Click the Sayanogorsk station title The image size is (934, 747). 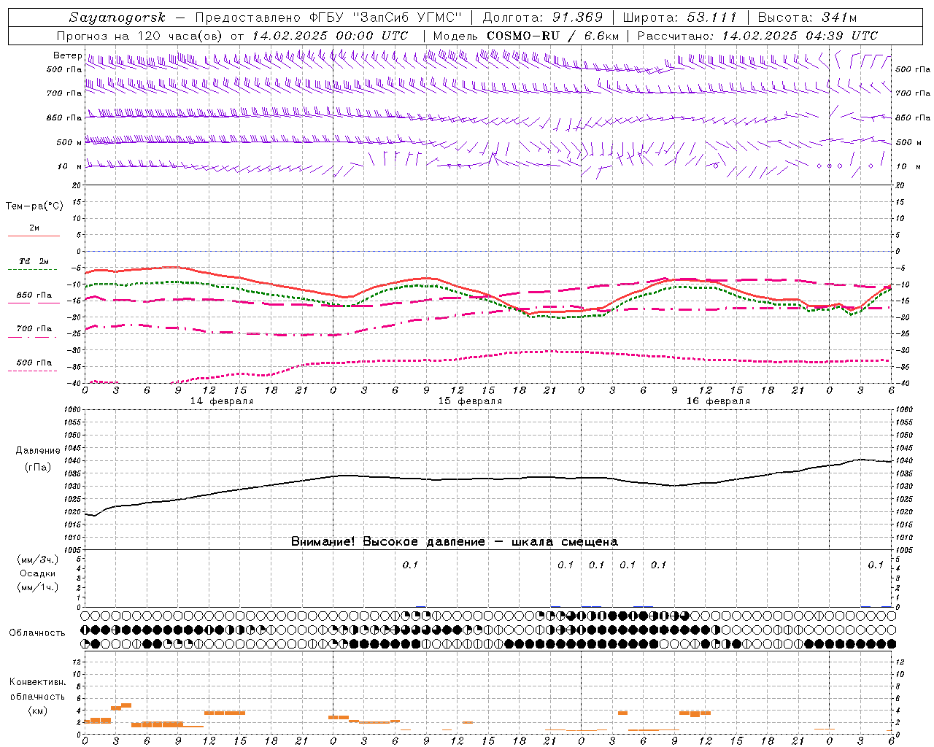click(x=117, y=18)
